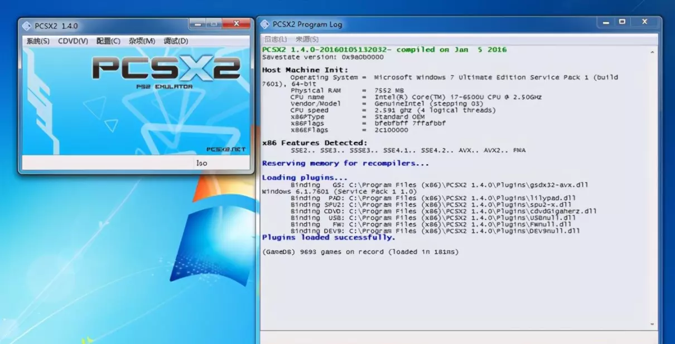Click the Savestate version log line

(323, 57)
